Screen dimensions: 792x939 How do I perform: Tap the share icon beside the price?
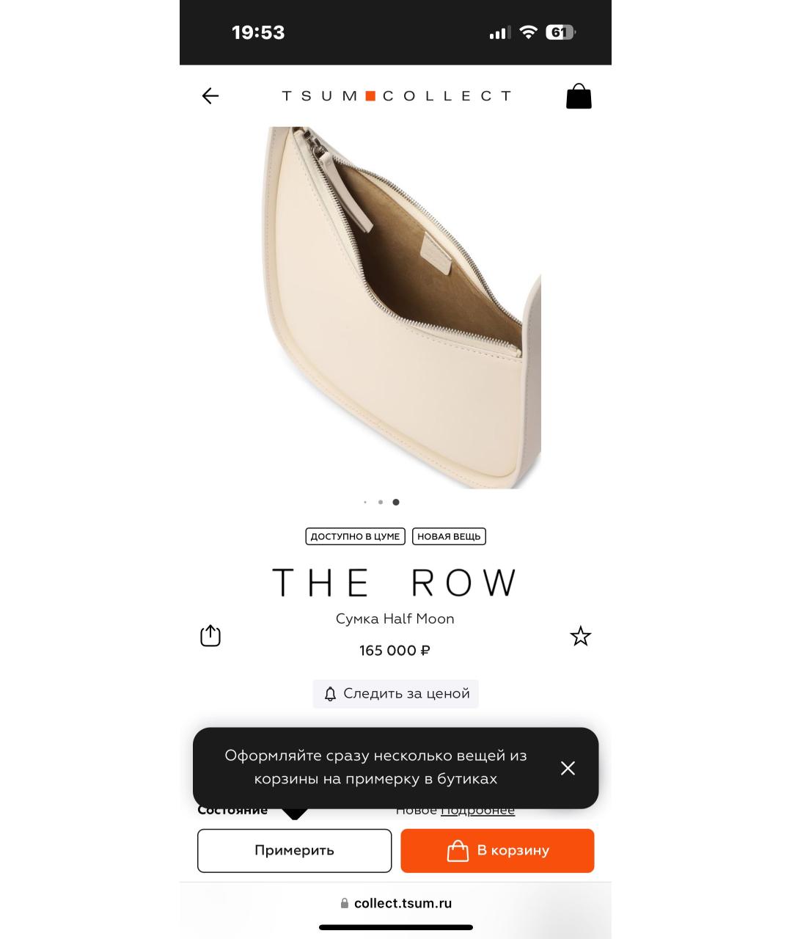point(210,635)
